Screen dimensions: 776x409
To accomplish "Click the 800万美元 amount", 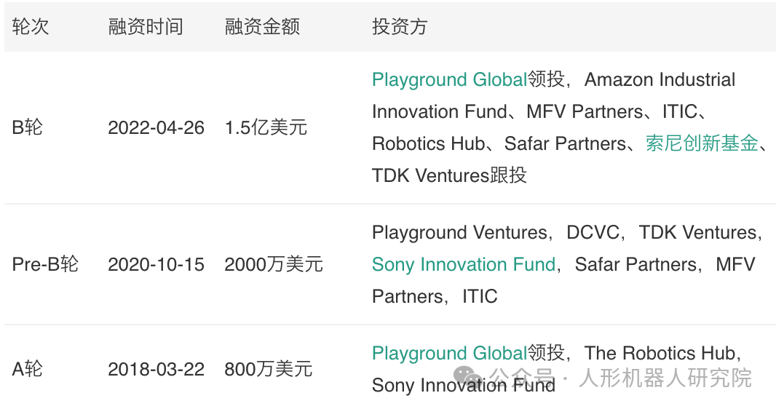I will [268, 369].
